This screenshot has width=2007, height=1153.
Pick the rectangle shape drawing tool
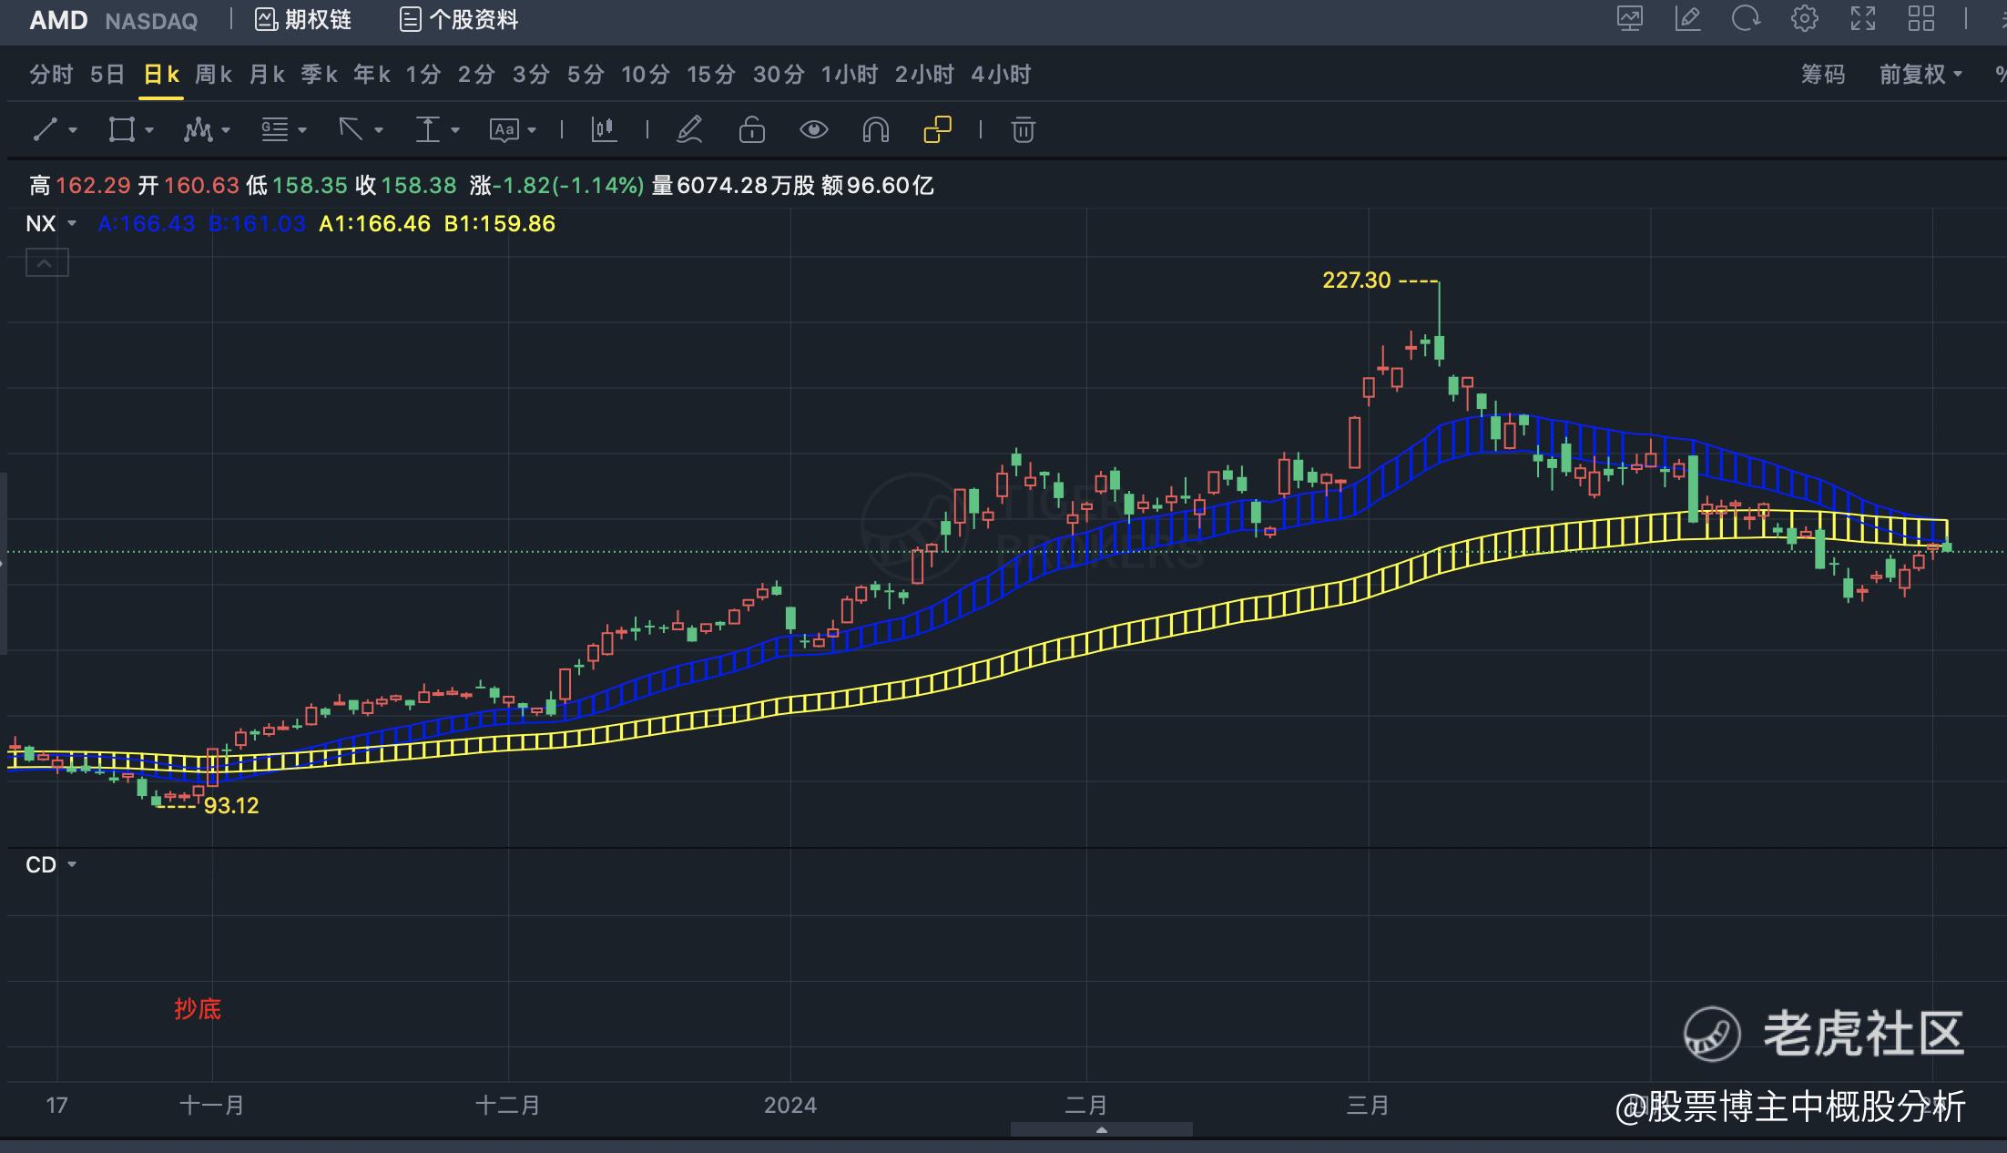coord(121,129)
